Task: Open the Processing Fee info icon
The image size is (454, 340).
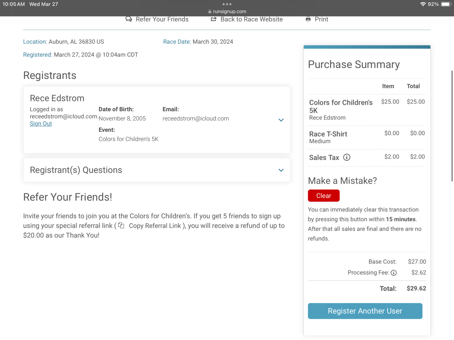Action: tap(394, 273)
